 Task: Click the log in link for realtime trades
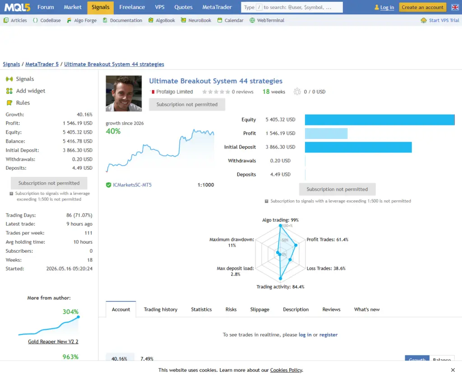pyautogui.click(x=305, y=335)
